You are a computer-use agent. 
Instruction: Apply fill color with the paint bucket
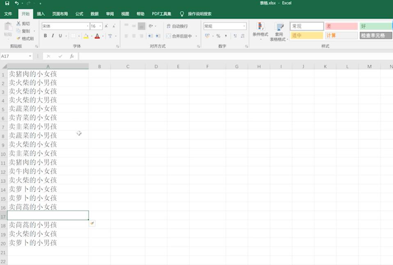pos(86,36)
